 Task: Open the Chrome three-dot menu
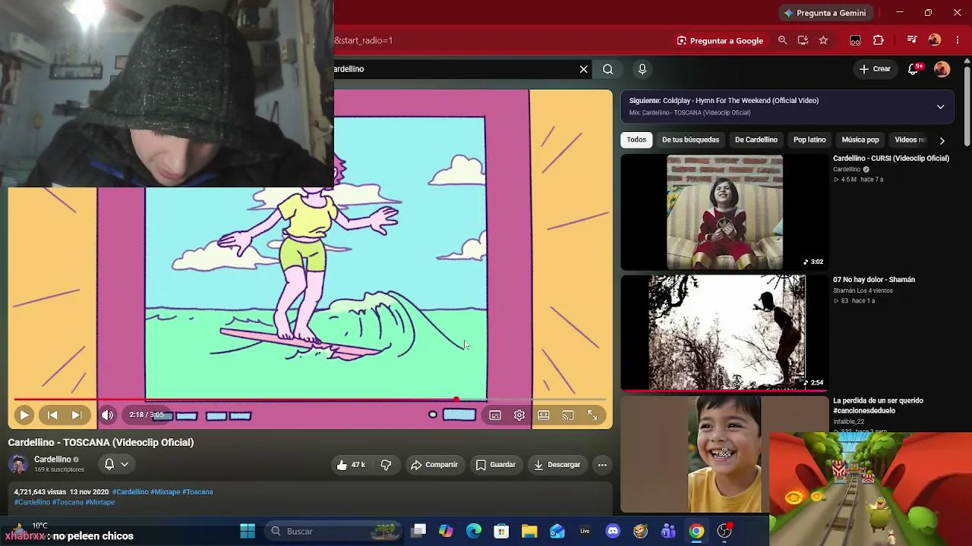point(956,40)
